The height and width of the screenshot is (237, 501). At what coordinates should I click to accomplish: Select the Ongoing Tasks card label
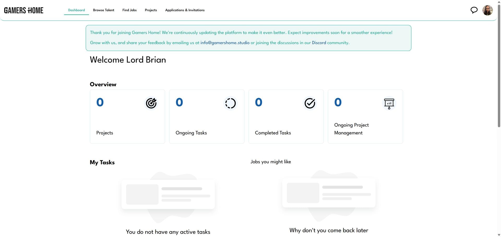point(191,133)
